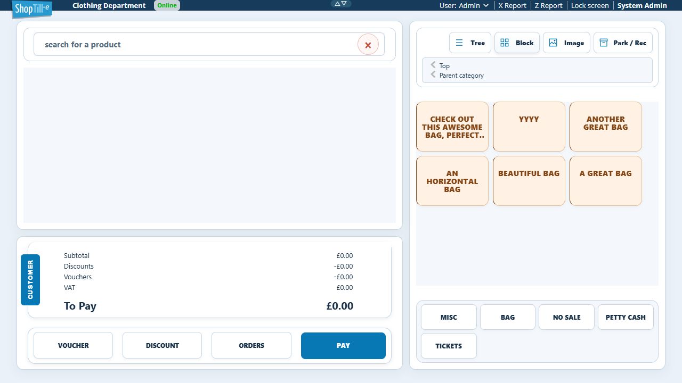Image resolution: width=682 pixels, height=383 pixels.
Task: Click the blue PAY button
Action: click(343, 345)
